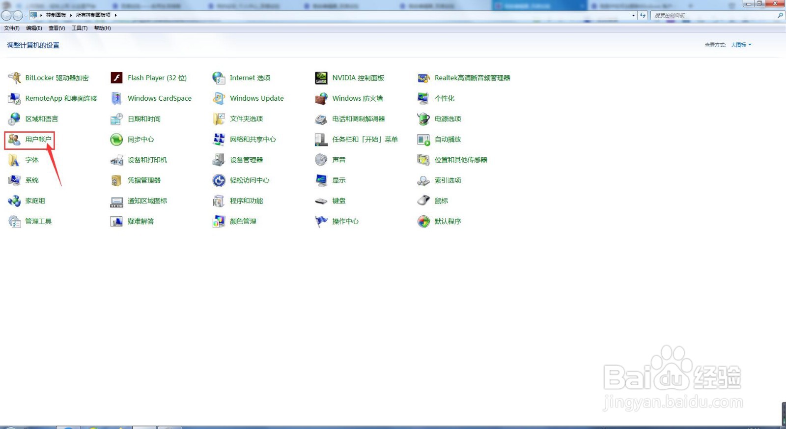Expand the arrow after 控制面板 breadcrumb
The height and width of the screenshot is (429, 786).
pyautogui.click(x=71, y=15)
